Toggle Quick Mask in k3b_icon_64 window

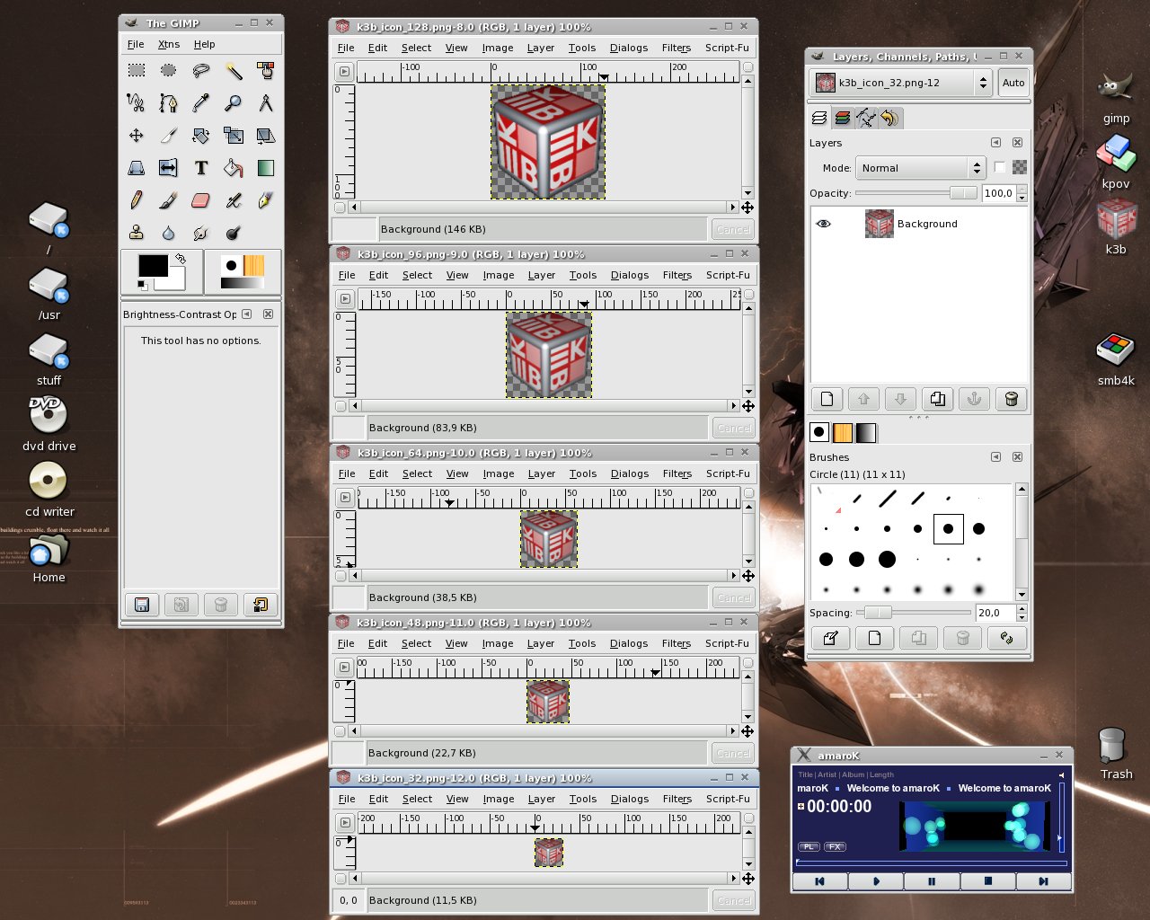tap(340, 576)
